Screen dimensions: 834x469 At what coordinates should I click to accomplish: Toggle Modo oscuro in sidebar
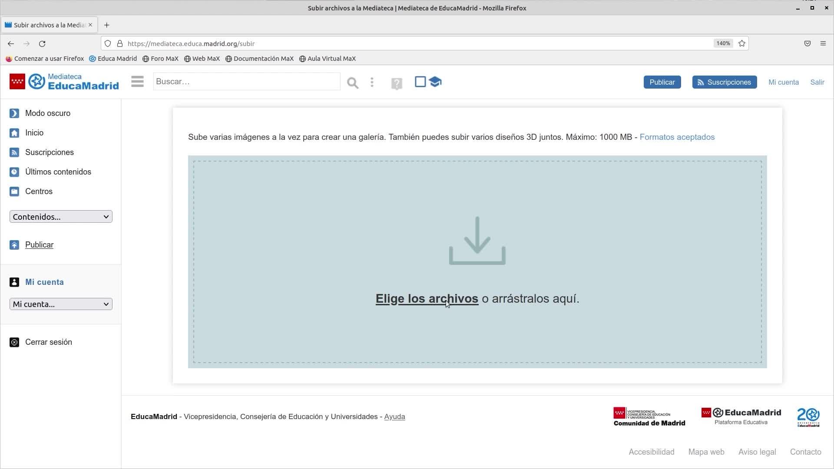click(47, 113)
